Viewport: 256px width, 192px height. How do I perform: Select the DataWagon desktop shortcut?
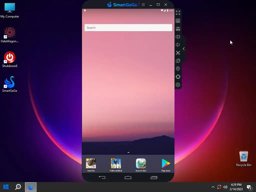coord(10,35)
